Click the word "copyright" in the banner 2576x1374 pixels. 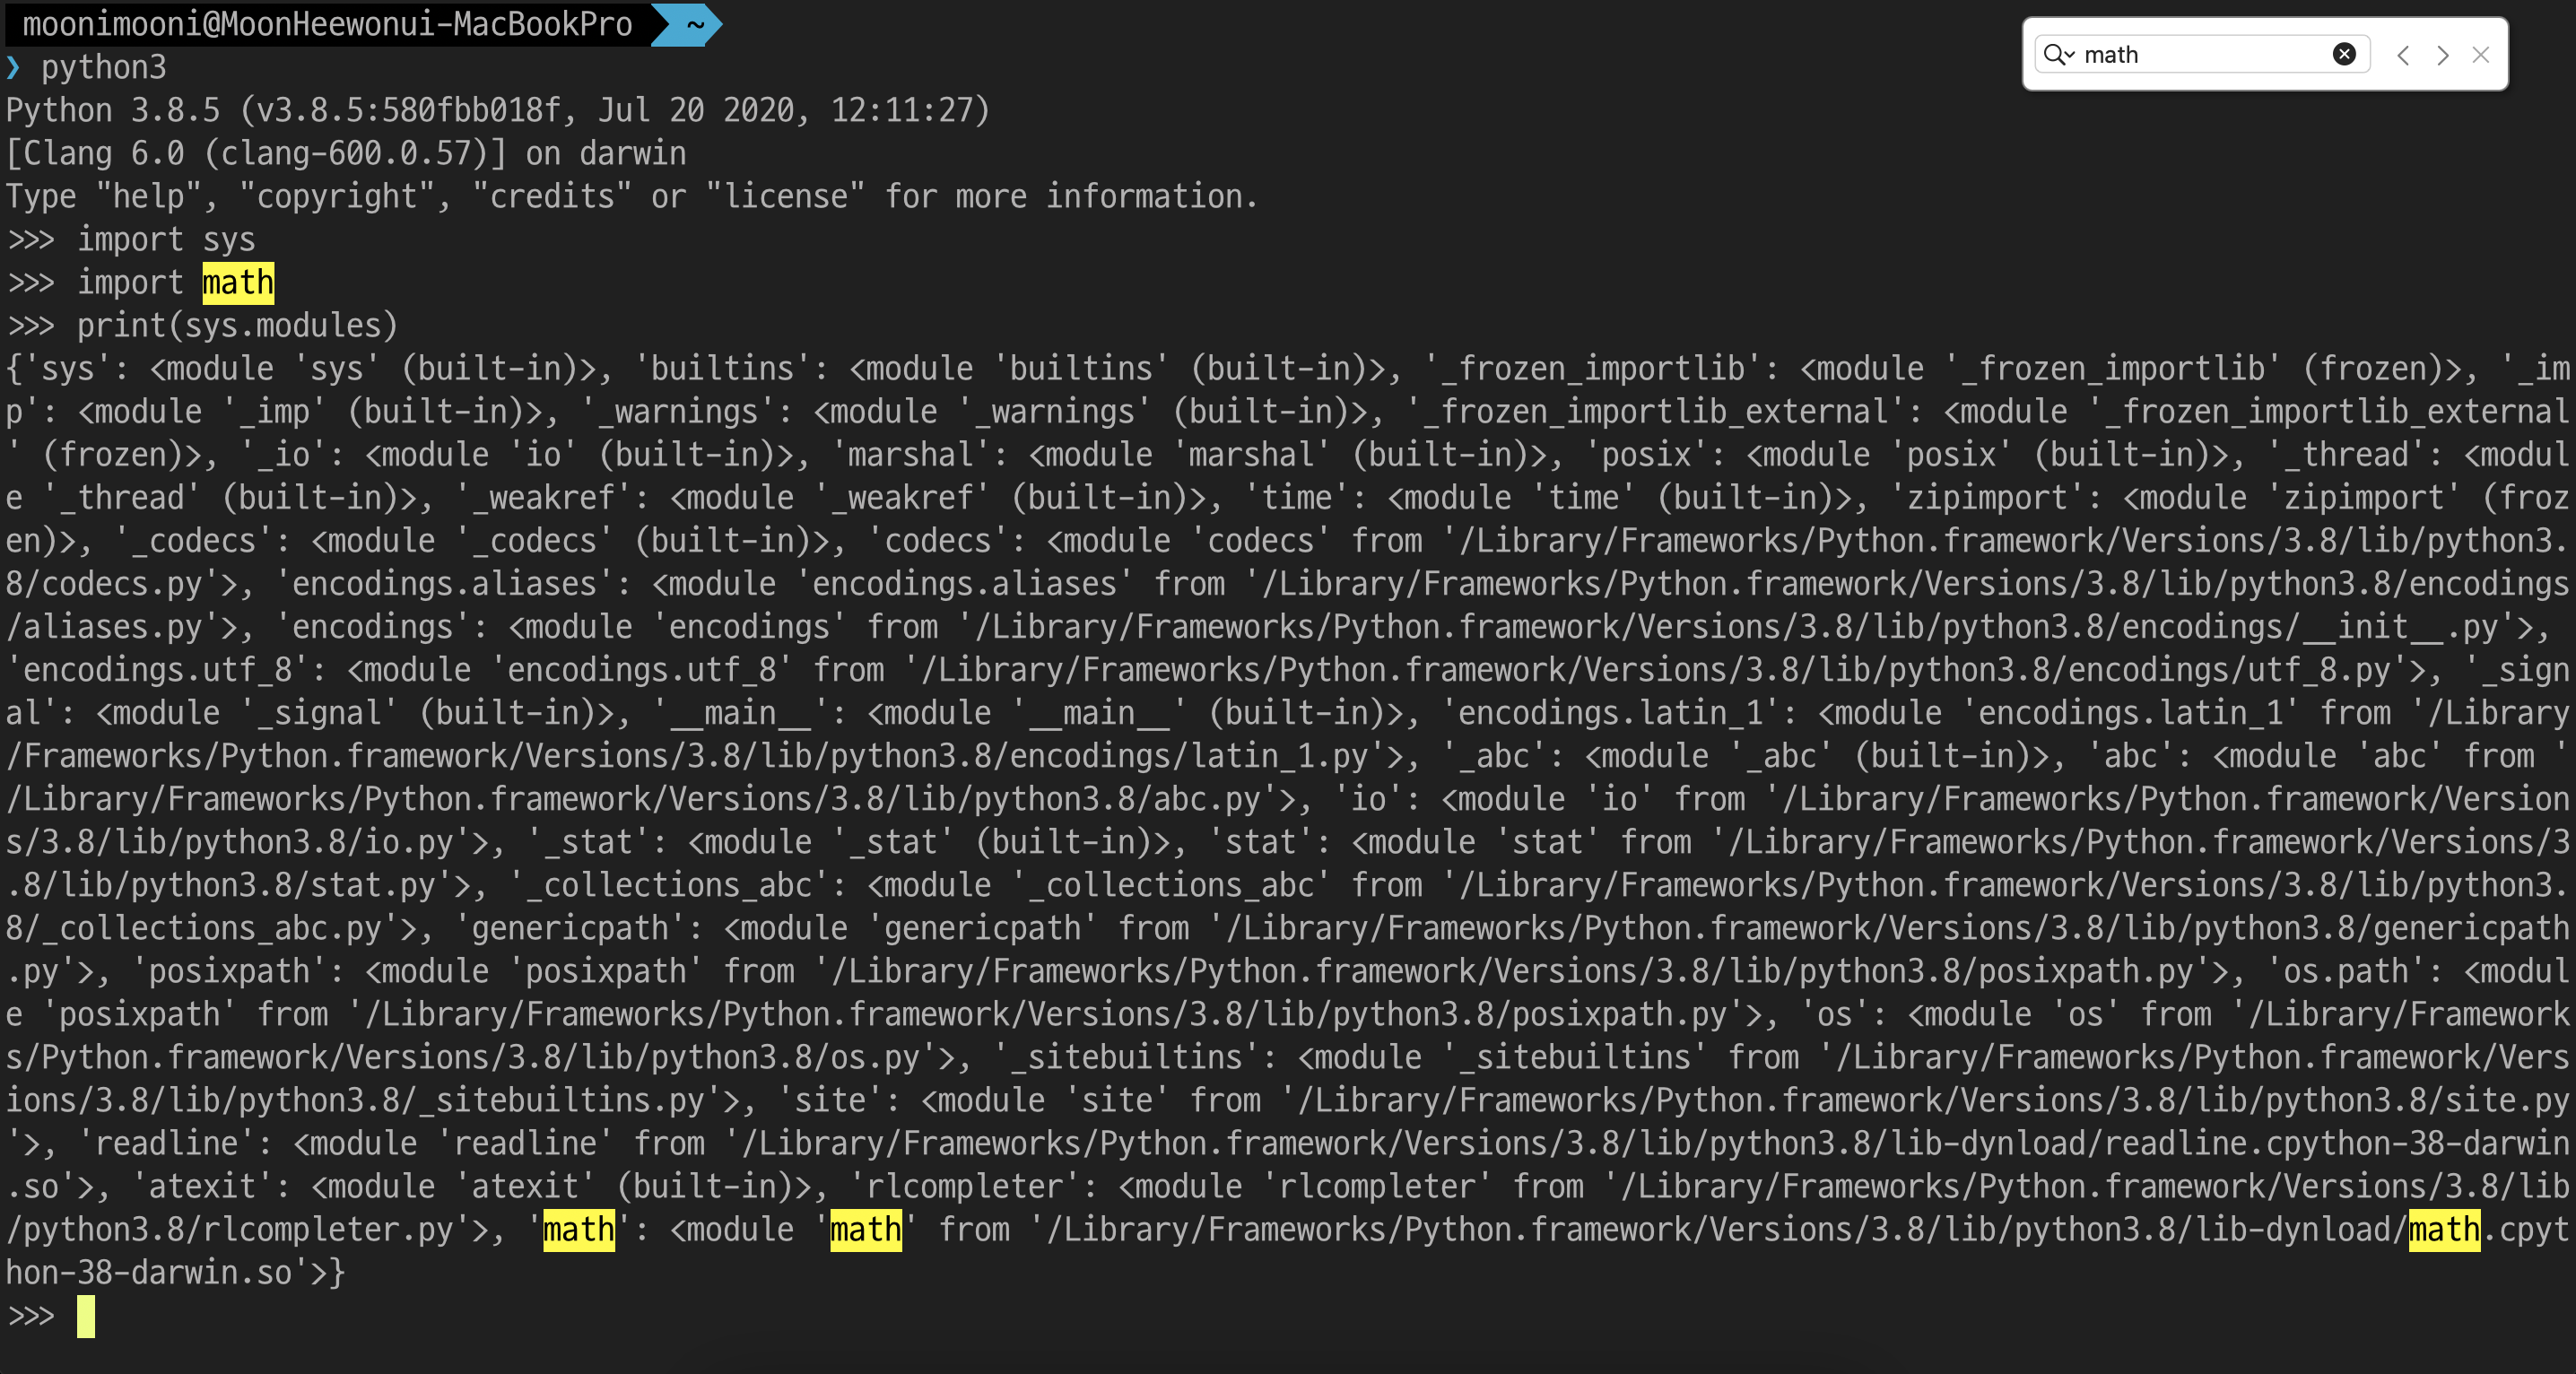coord(337,197)
